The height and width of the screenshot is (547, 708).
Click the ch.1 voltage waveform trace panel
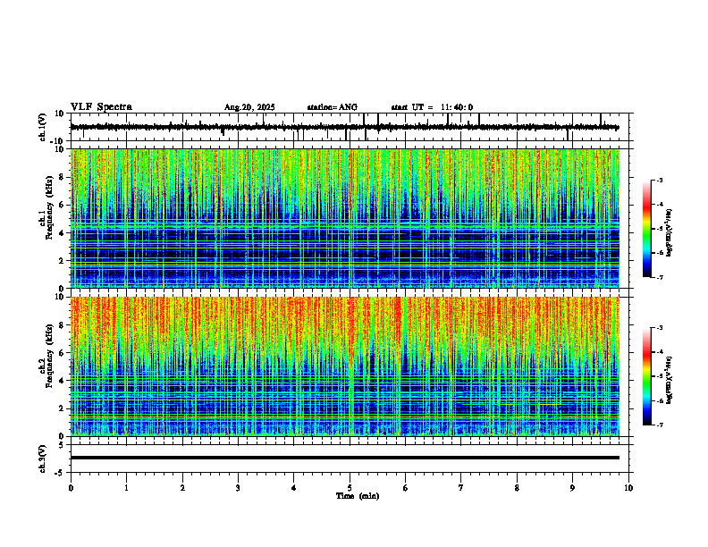pyautogui.click(x=351, y=127)
